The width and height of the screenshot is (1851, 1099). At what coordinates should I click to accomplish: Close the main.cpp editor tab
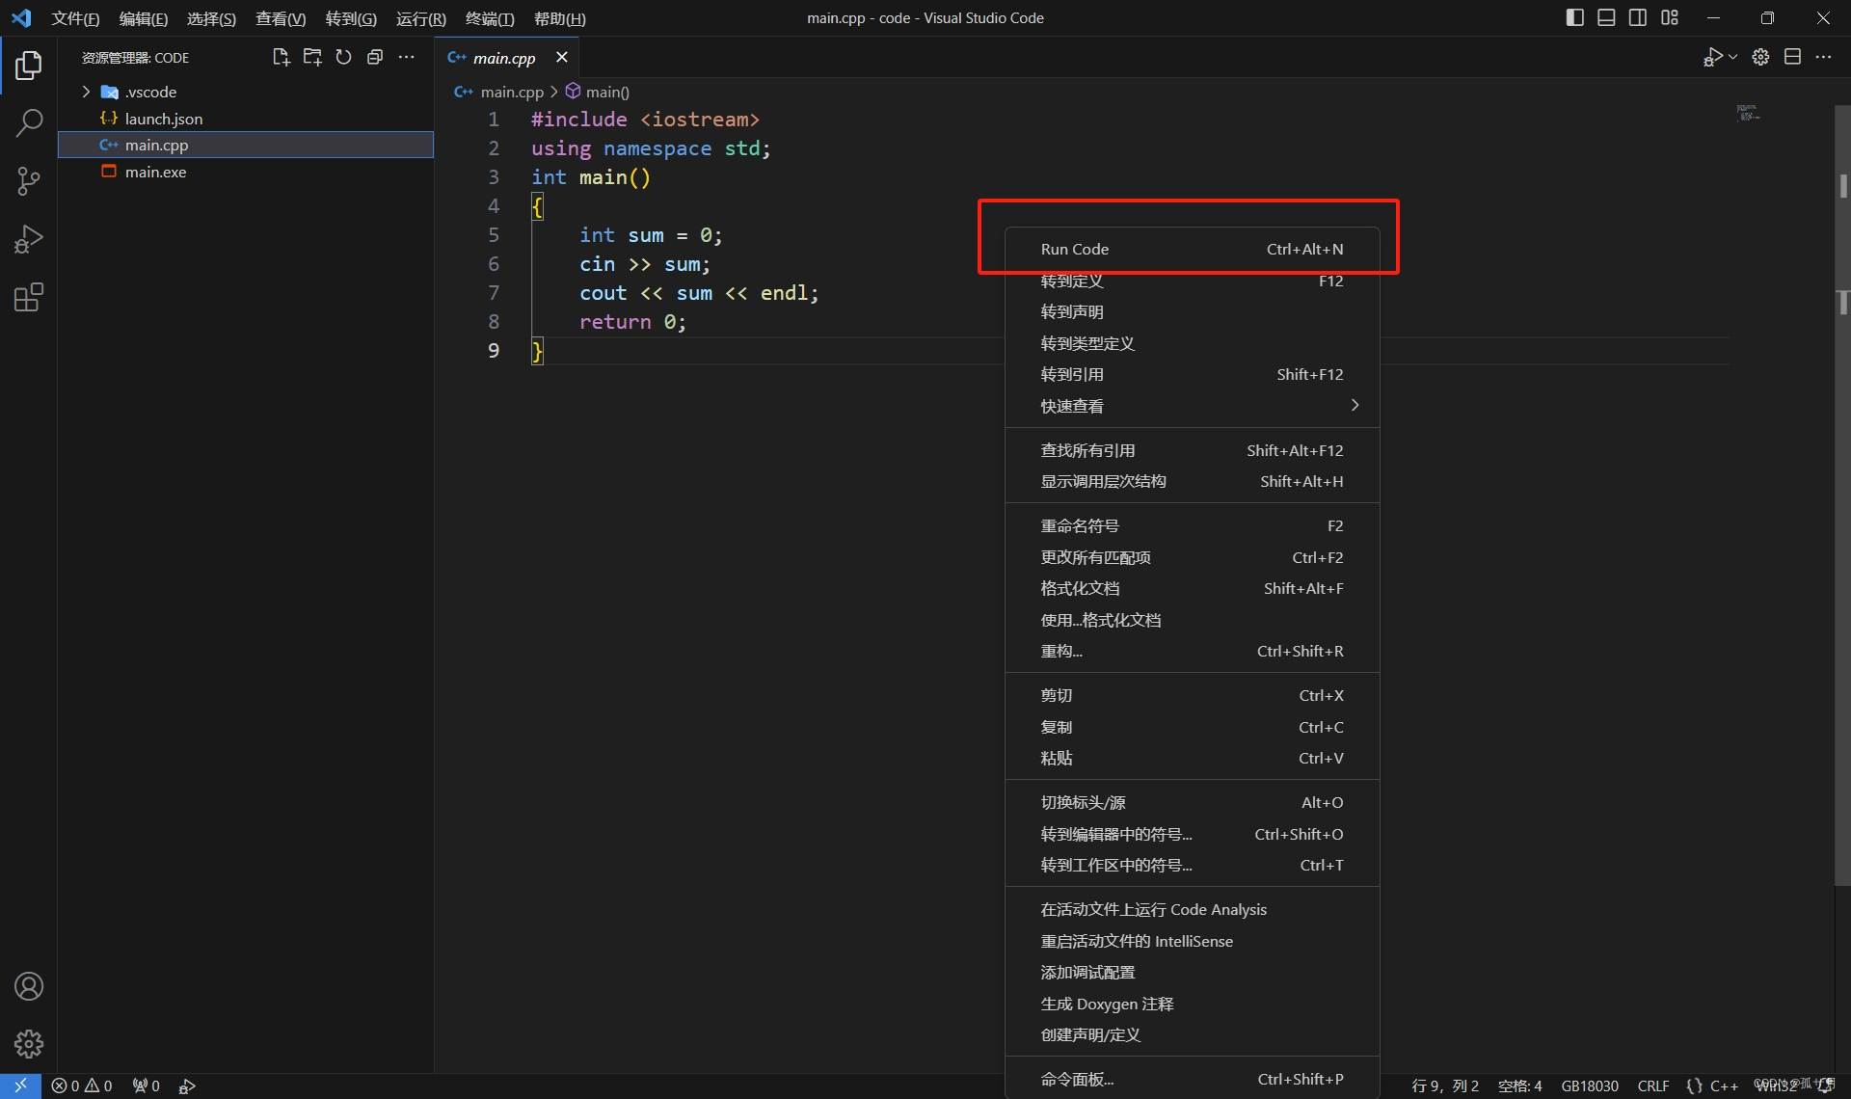coord(562,58)
